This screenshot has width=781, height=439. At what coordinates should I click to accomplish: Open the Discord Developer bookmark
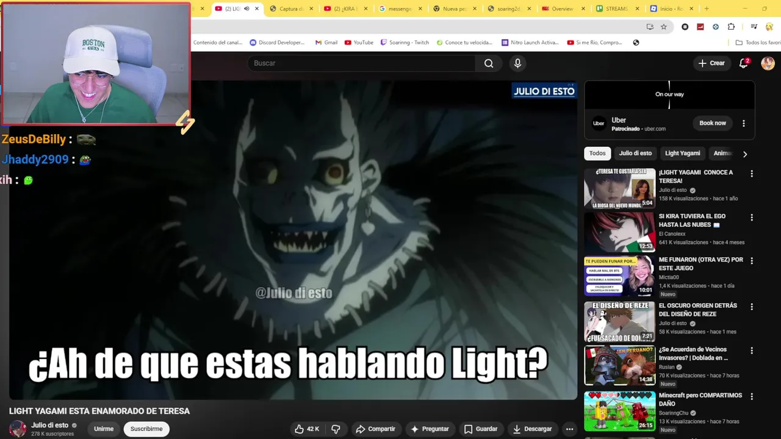coord(277,43)
